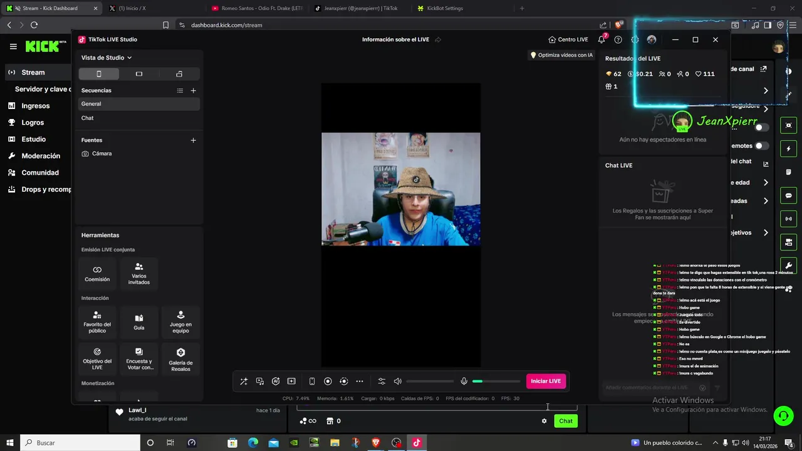Open the Secuencias list options icon
Image resolution: width=802 pixels, height=451 pixels.
coord(180,91)
